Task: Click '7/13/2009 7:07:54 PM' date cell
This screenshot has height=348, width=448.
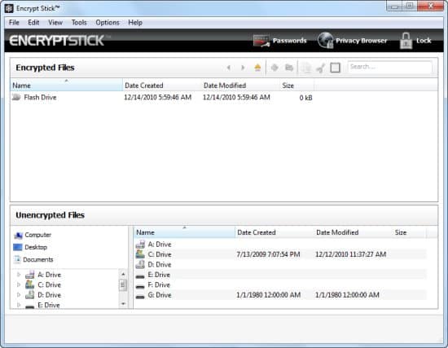Action: (x=268, y=254)
